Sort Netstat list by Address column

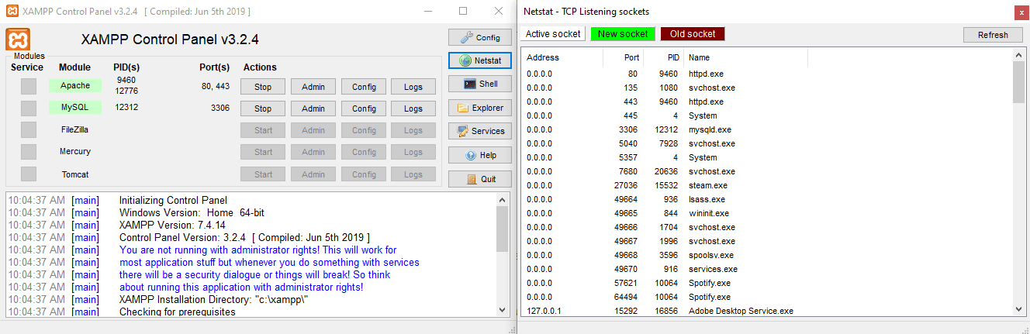pyautogui.click(x=562, y=57)
